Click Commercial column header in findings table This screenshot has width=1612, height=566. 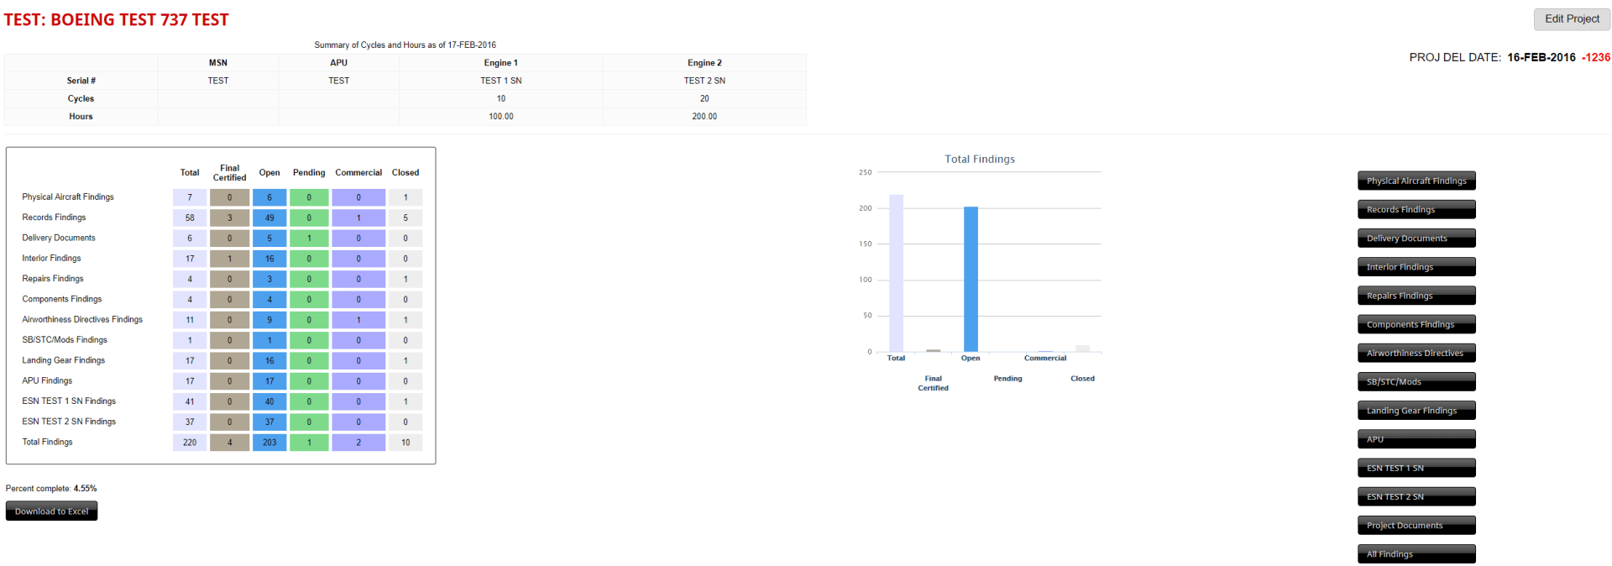pos(359,172)
